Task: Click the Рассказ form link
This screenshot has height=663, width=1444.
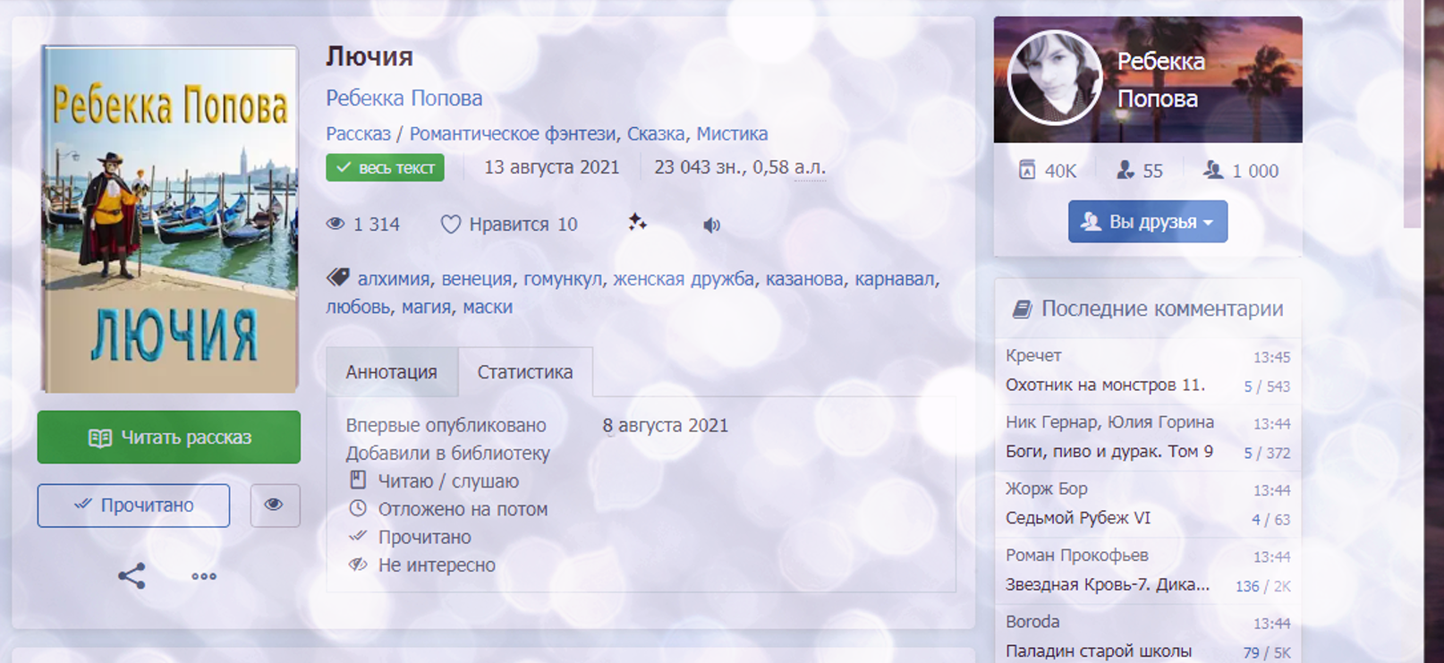Action: point(359,133)
